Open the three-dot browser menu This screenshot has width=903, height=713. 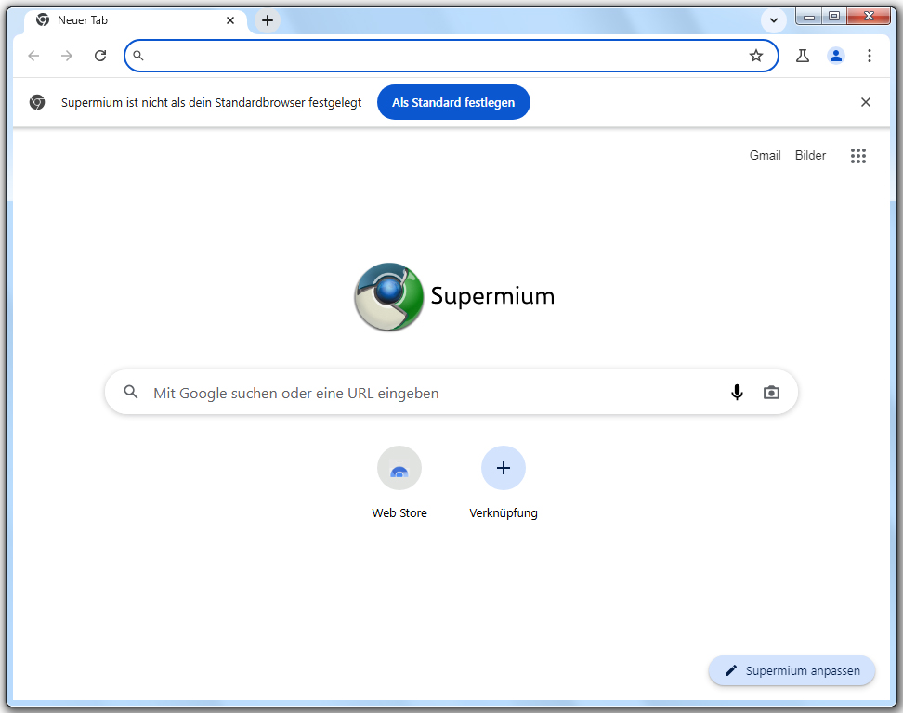[870, 56]
